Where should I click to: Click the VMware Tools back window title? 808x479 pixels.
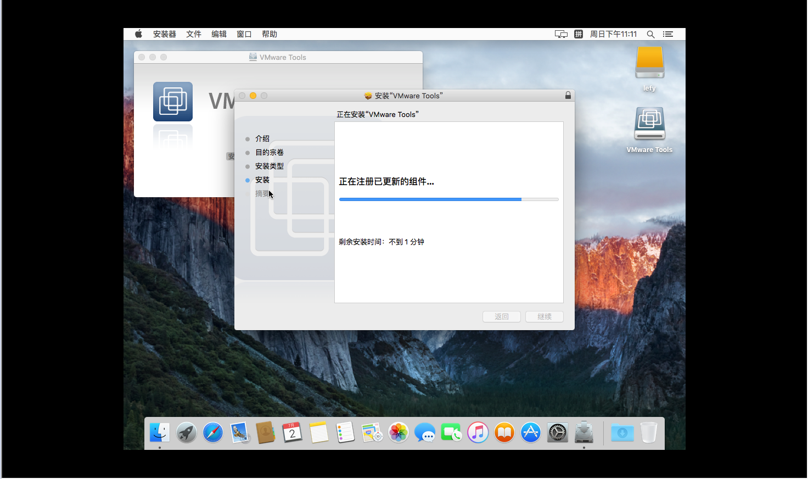tap(283, 57)
